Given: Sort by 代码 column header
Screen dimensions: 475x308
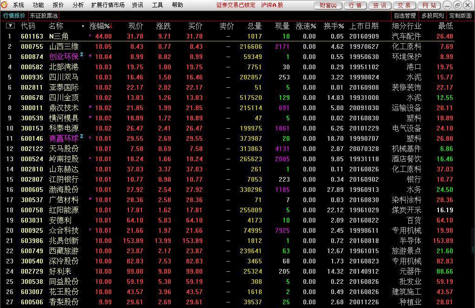Looking at the screenshot, I should click(x=28, y=26).
